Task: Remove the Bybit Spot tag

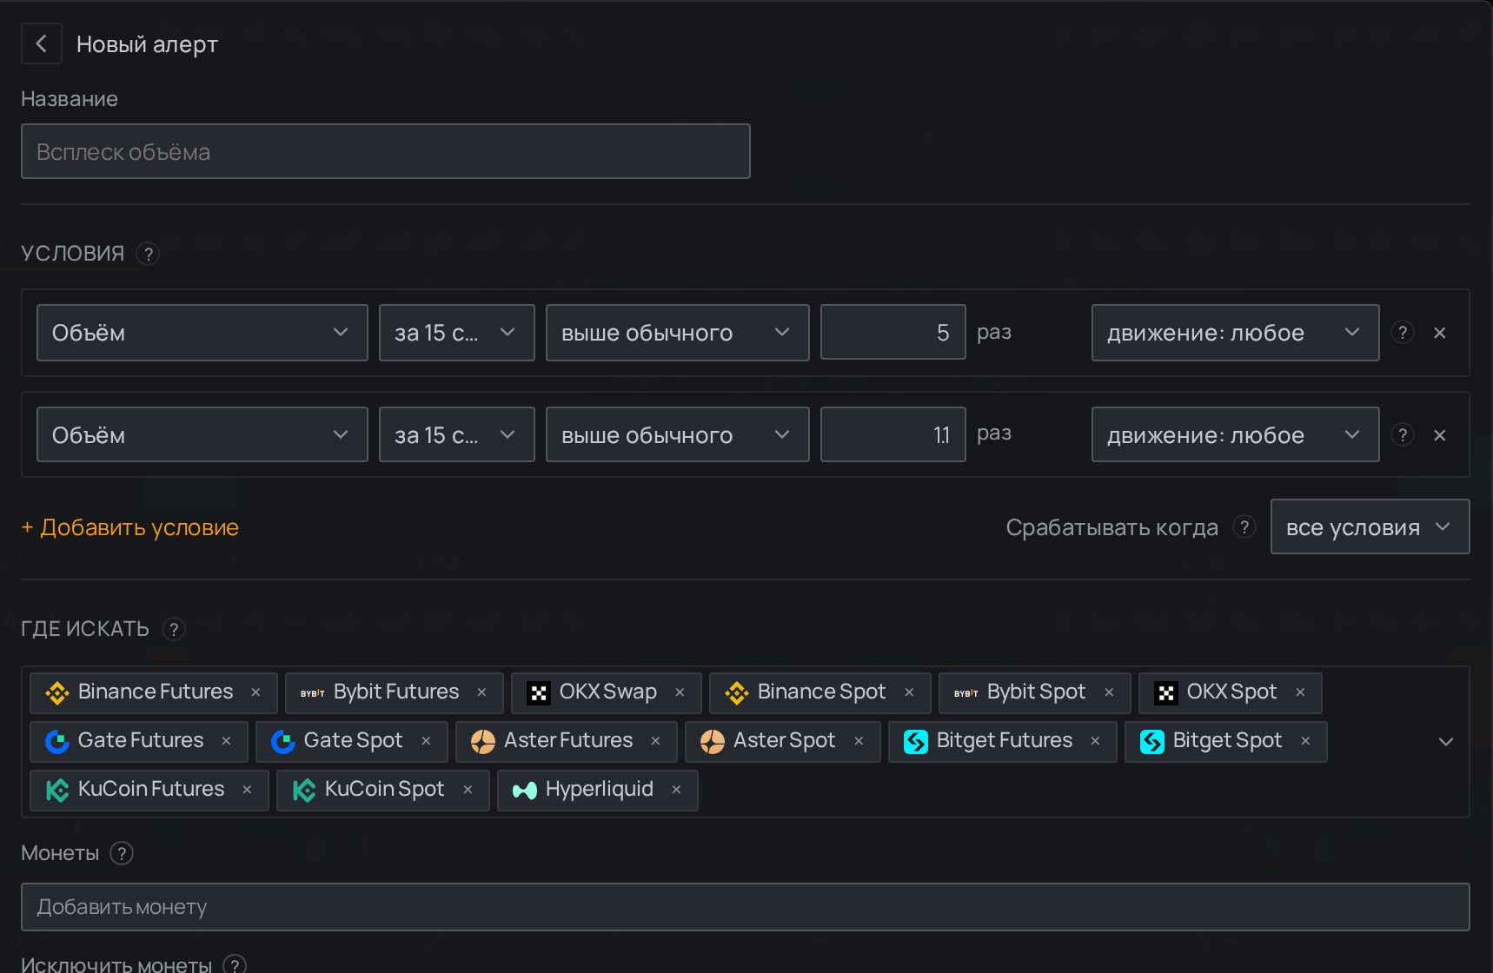Action: click(x=1109, y=692)
